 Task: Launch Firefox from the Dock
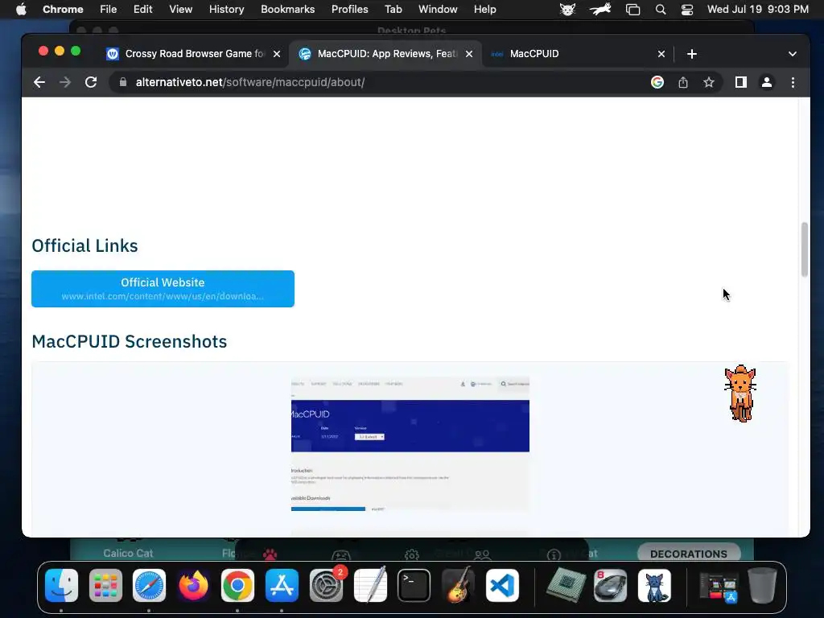(193, 586)
